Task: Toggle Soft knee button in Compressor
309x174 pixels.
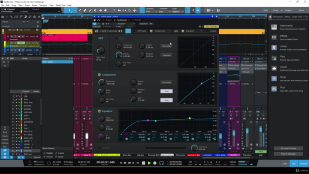Action: (167, 91)
